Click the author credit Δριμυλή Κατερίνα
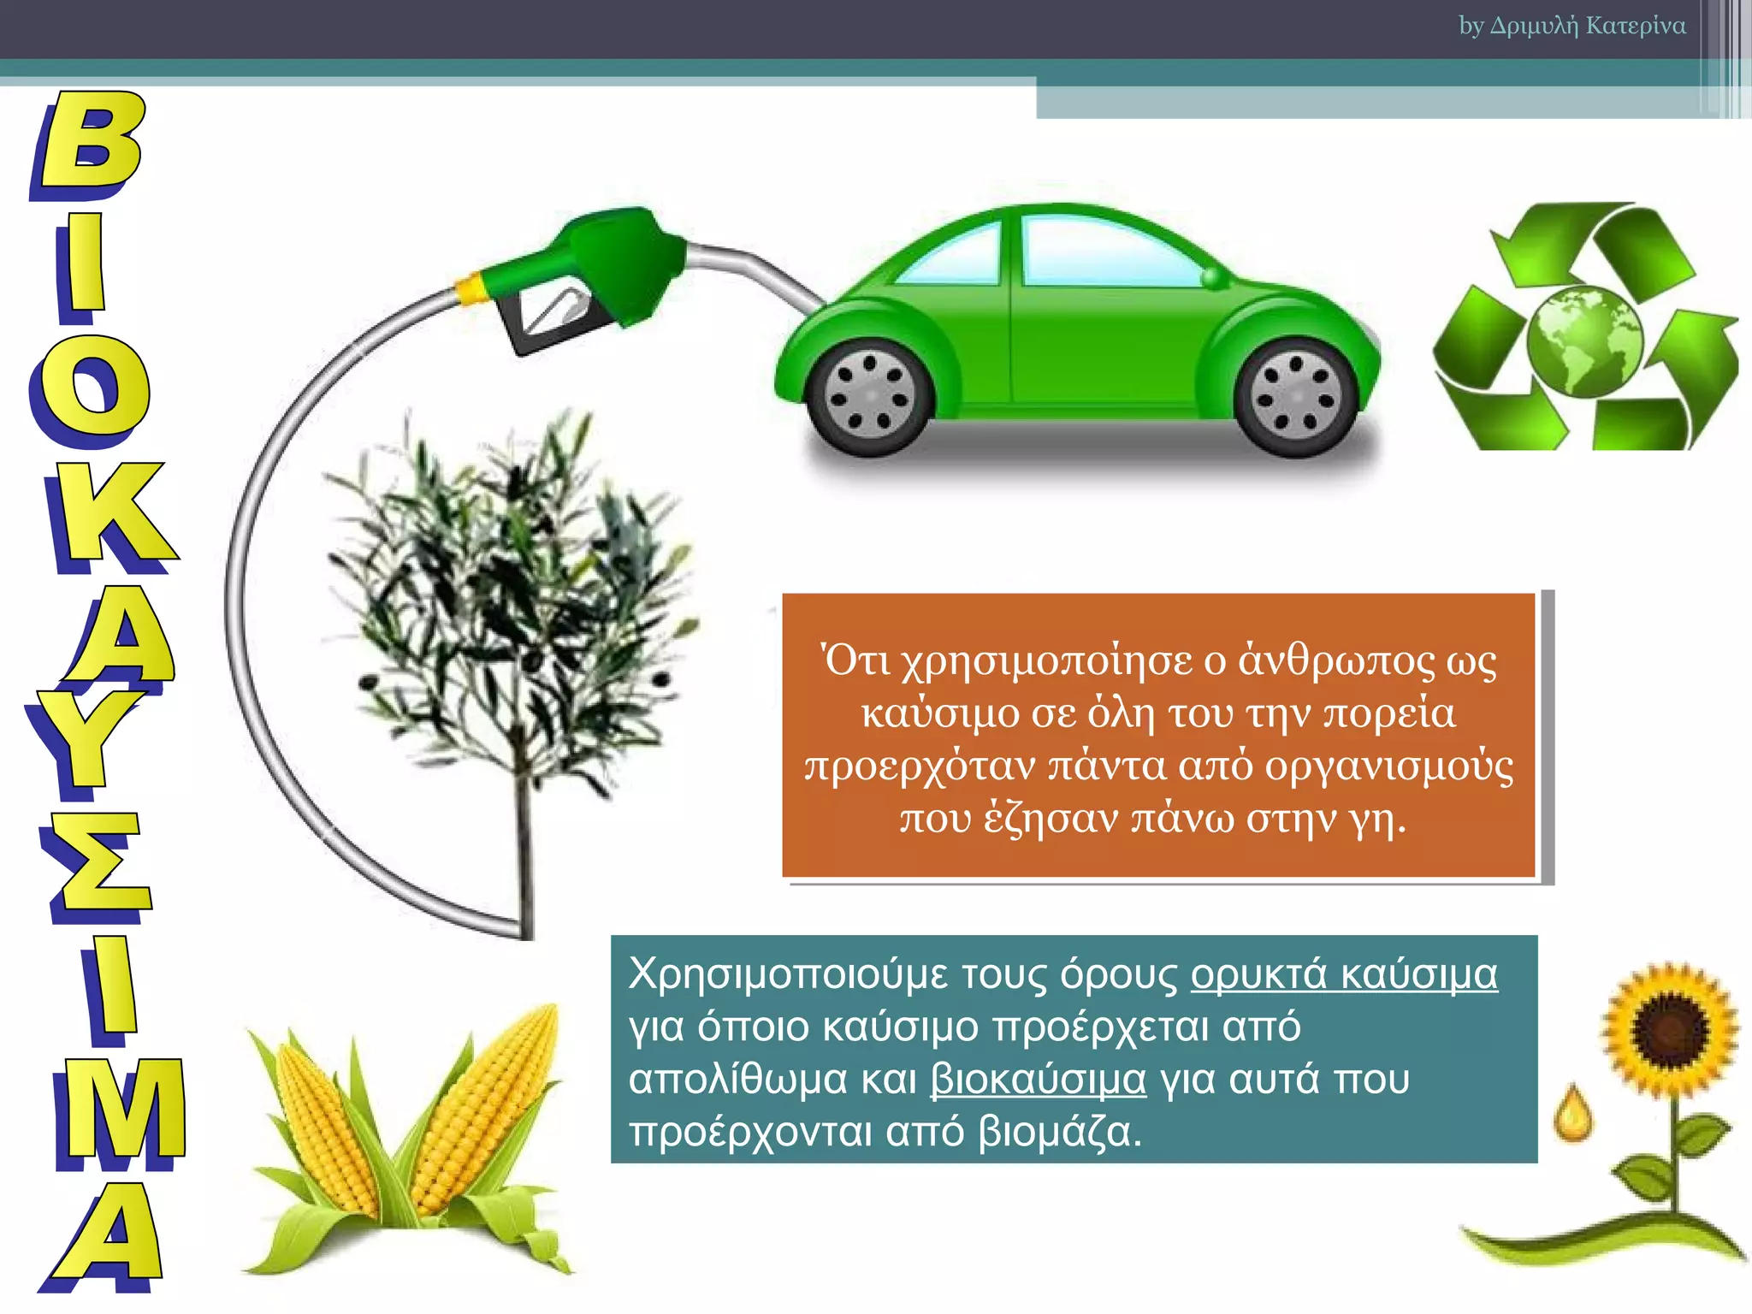 point(1572,26)
